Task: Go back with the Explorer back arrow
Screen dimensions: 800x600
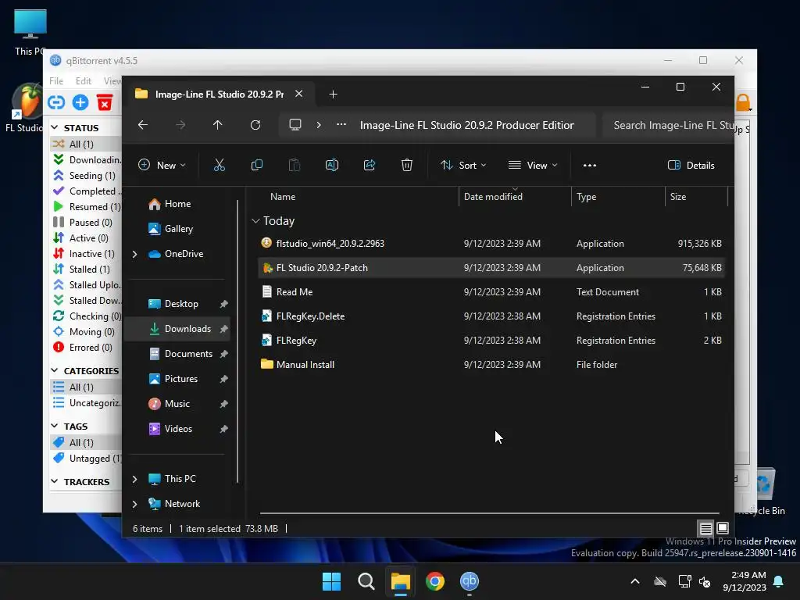Action: (x=143, y=125)
